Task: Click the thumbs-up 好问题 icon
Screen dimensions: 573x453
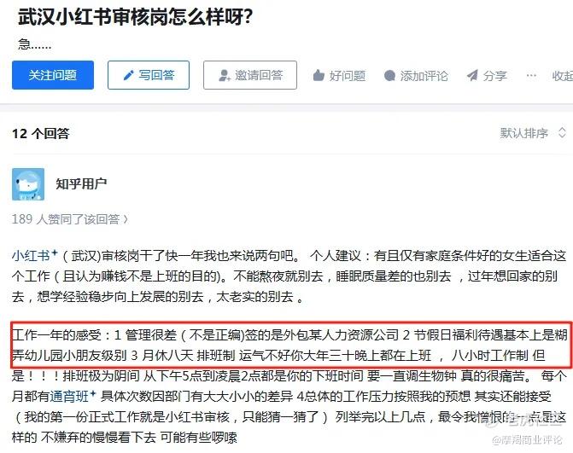Action: click(x=319, y=76)
